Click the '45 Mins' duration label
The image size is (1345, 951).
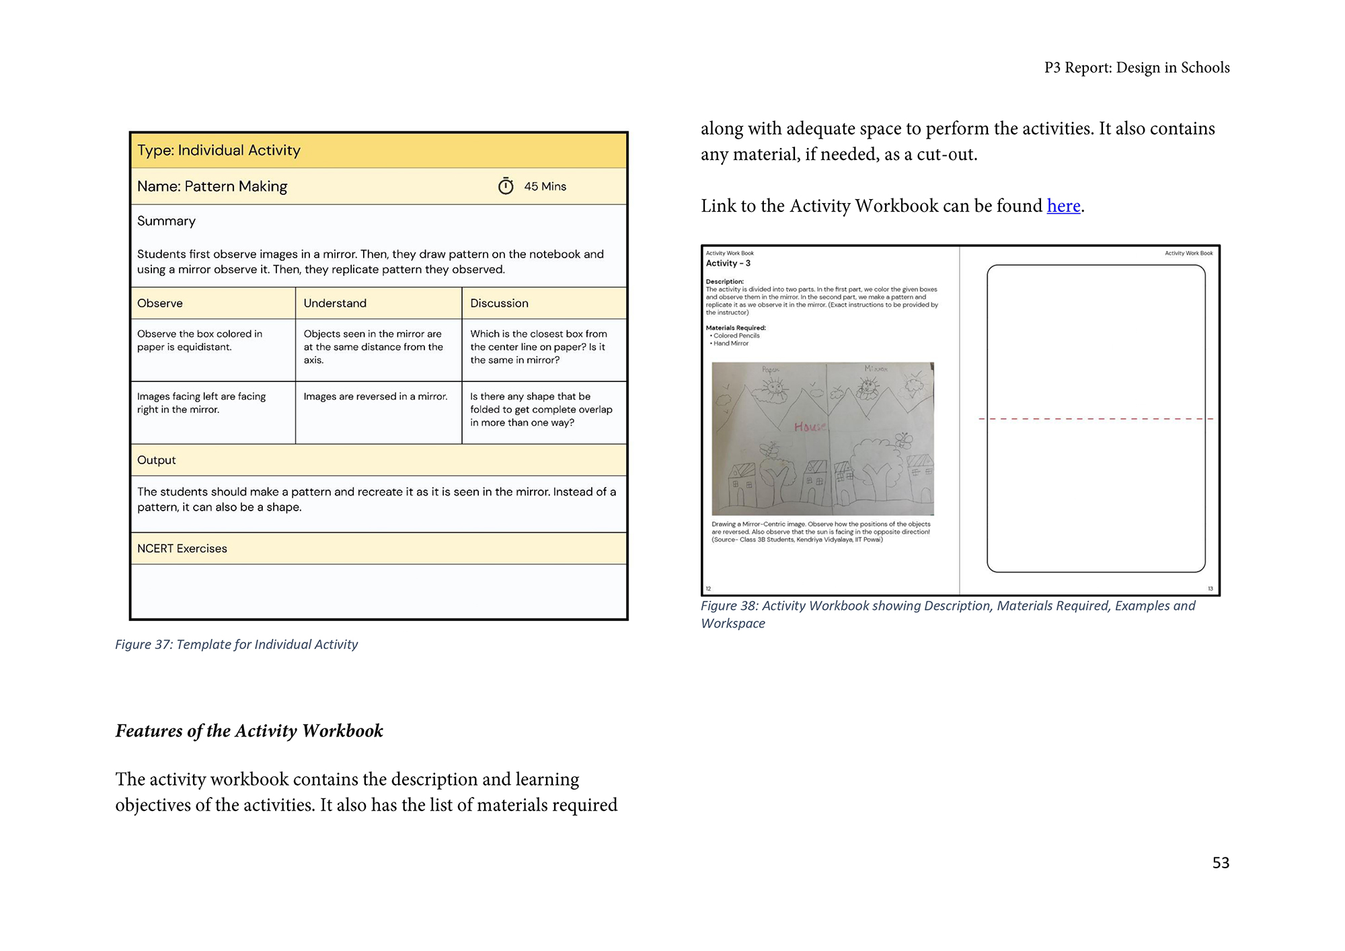tap(545, 186)
